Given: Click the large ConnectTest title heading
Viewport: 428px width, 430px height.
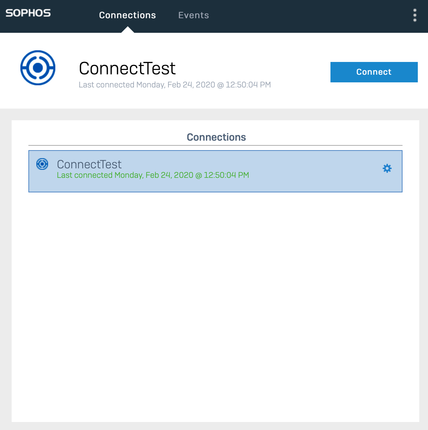Looking at the screenshot, I should click(127, 69).
